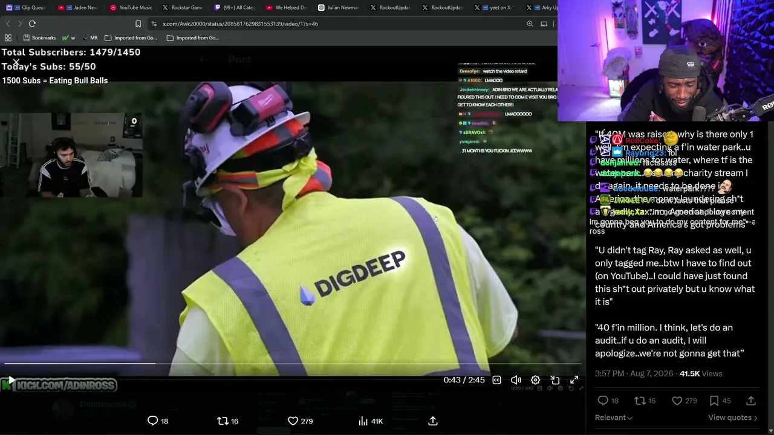Image resolution: width=774 pixels, height=435 pixels.
Task: Click the Adin Ross facecam inset
Action: click(71, 155)
